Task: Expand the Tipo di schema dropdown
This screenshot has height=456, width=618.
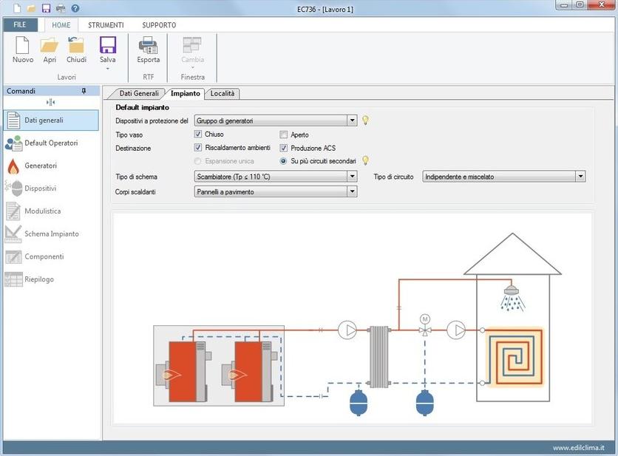Action: coord(352,177)
